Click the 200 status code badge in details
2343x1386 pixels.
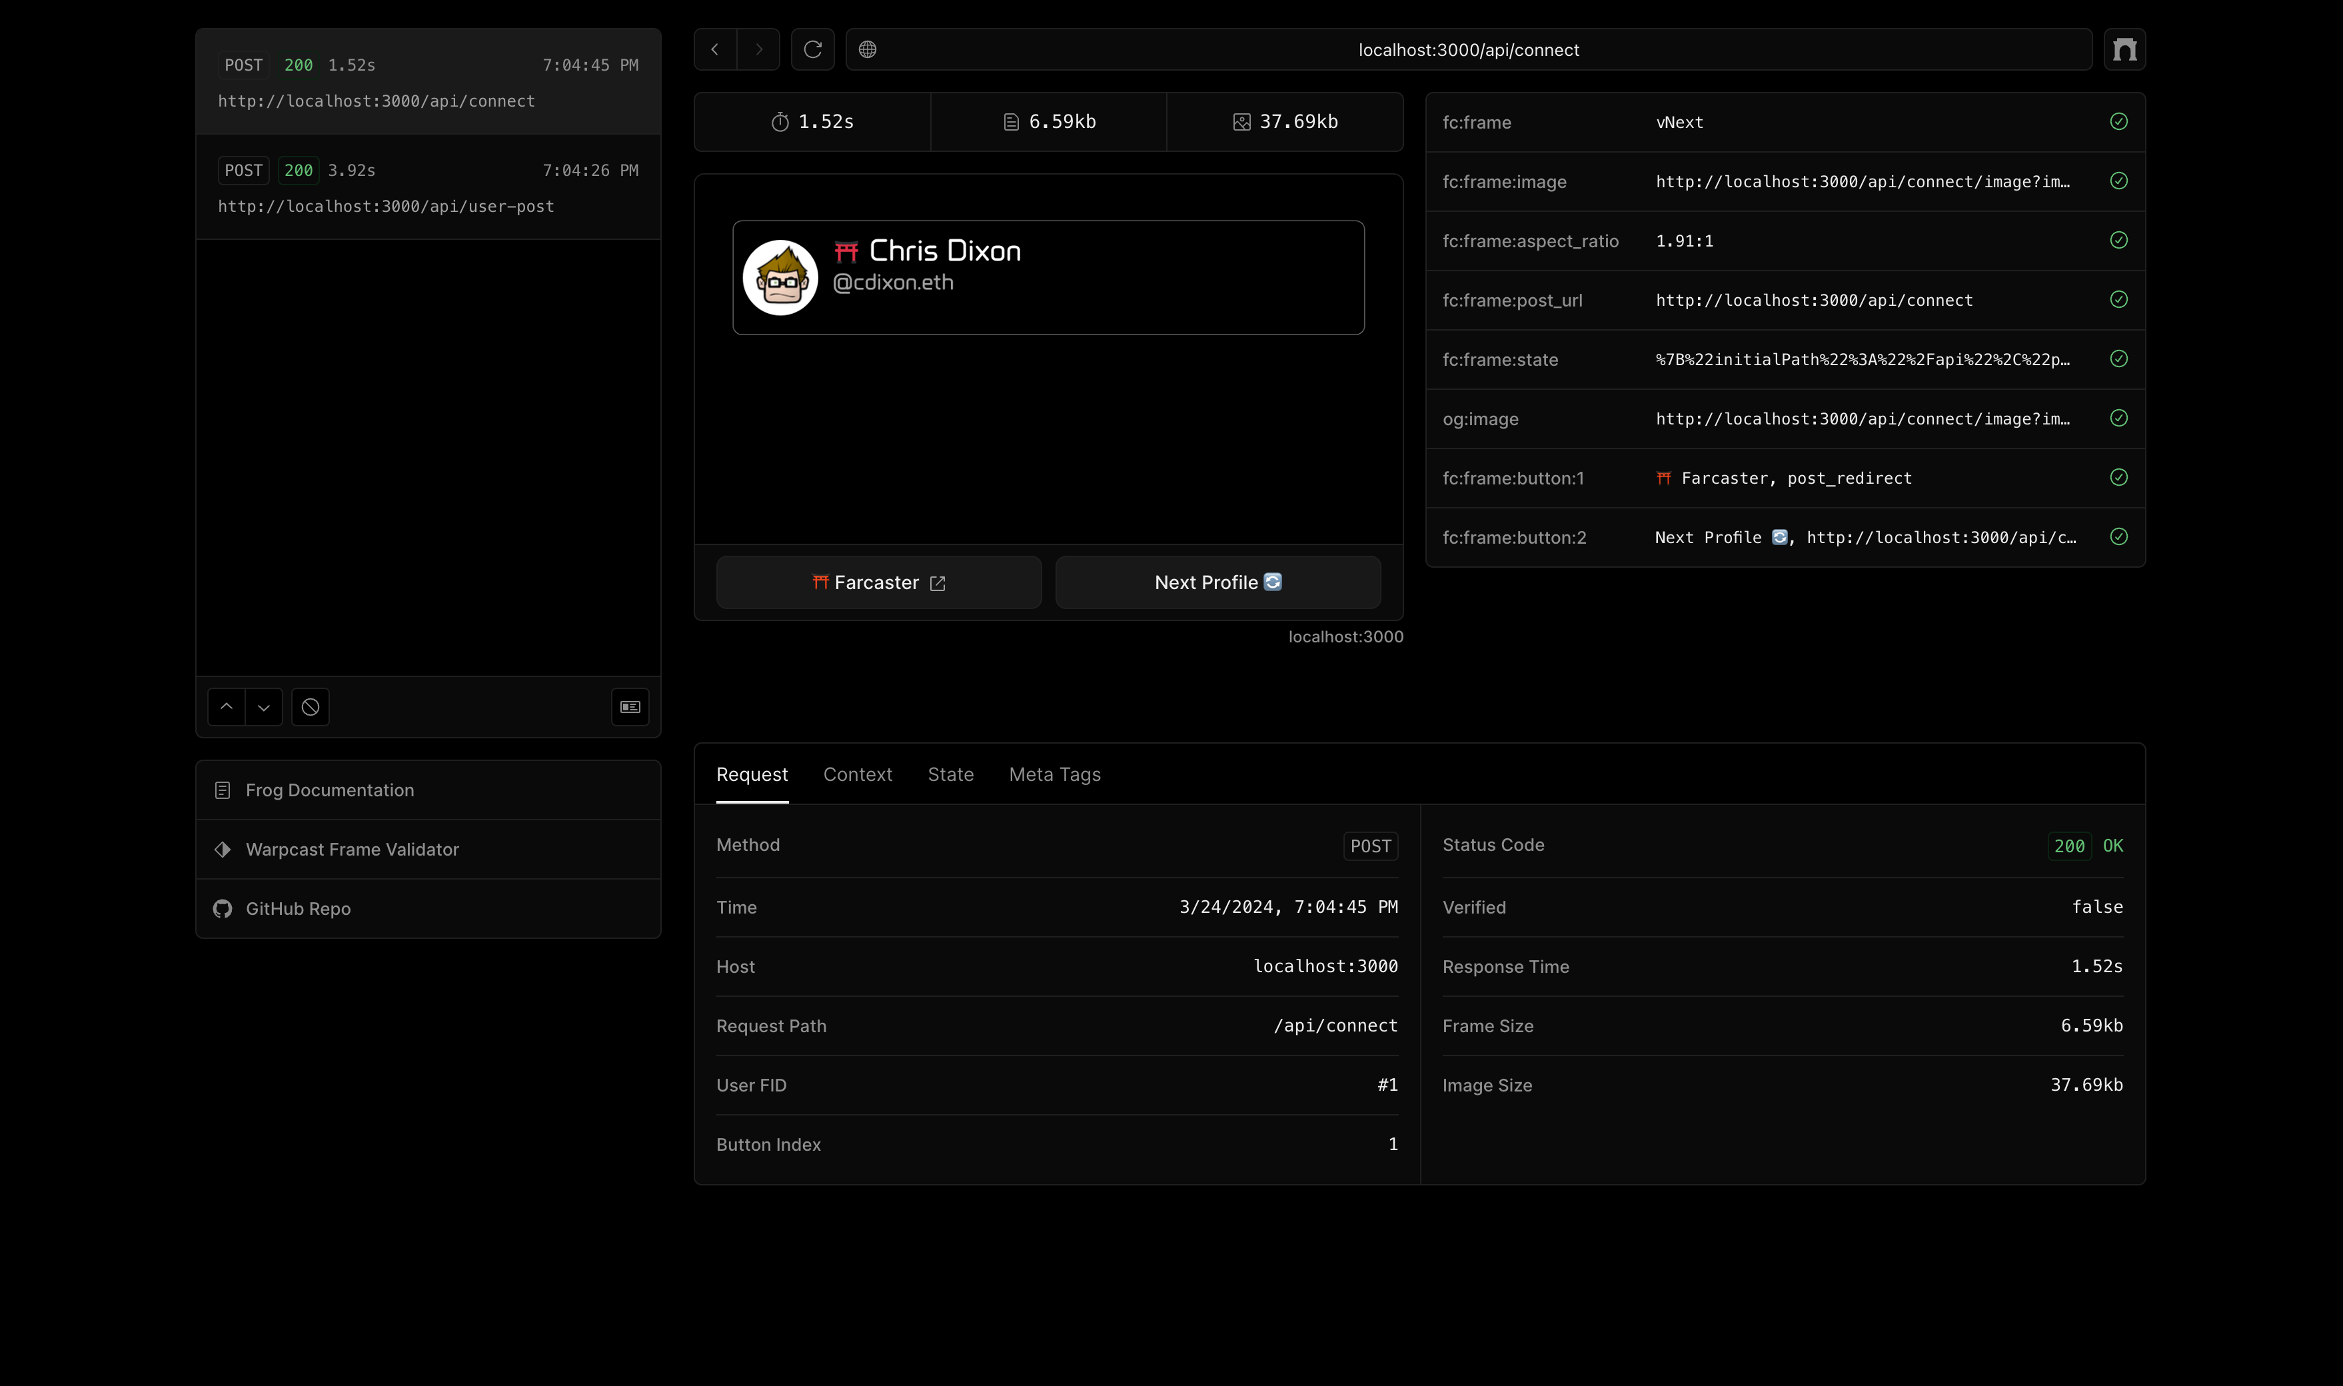(2069, 846)
